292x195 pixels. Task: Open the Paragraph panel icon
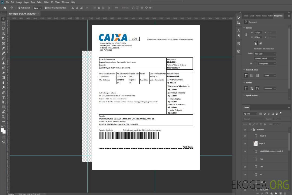pos(239,36)
